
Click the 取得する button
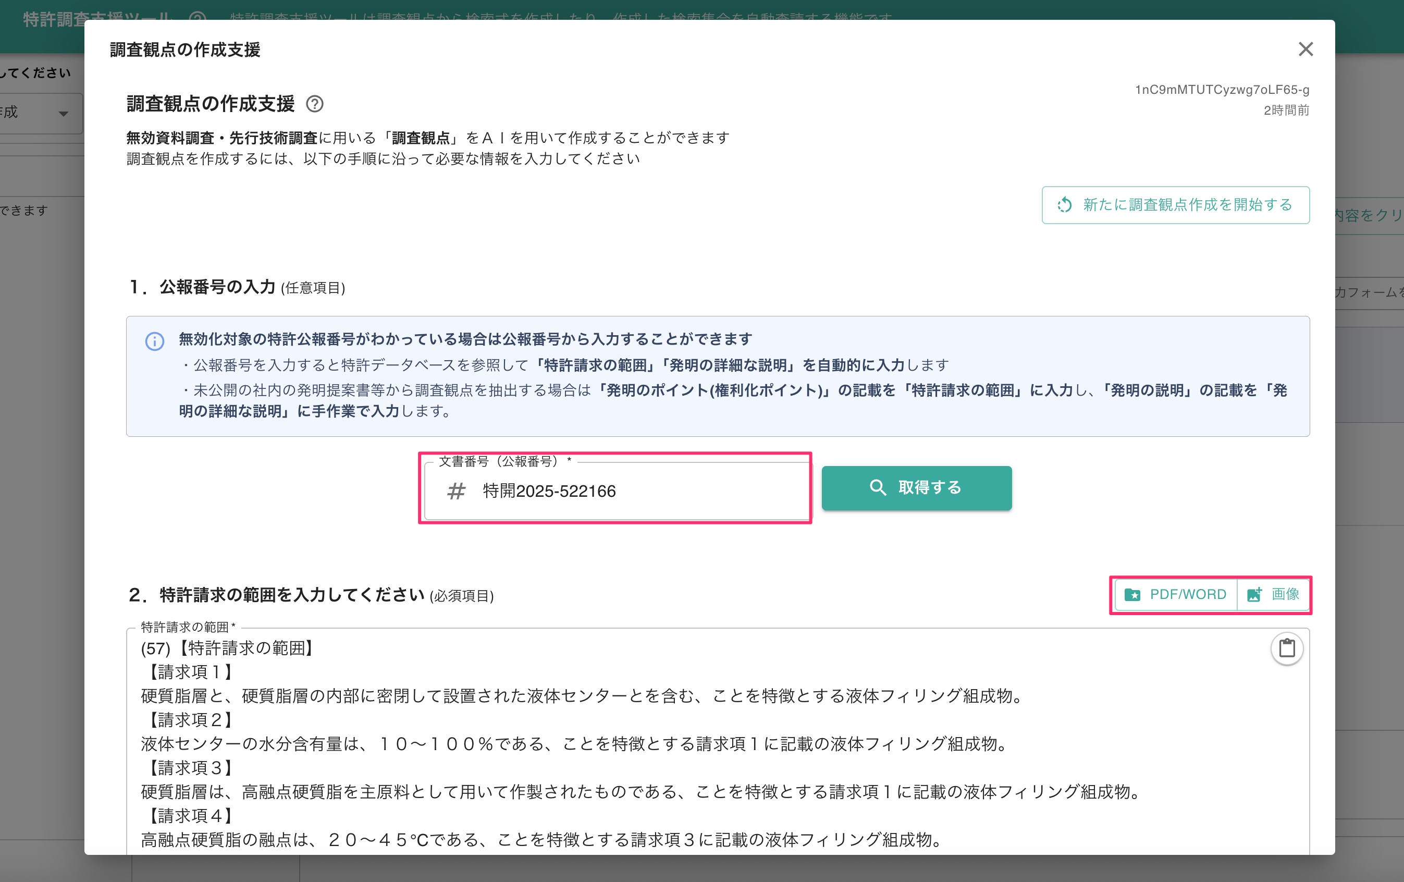tap(917, 488)
